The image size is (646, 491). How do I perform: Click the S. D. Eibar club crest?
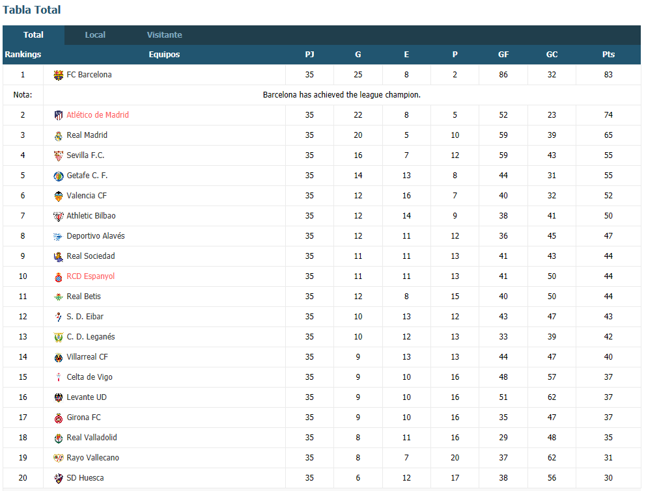pyautogui.click(x=59, y=317)
